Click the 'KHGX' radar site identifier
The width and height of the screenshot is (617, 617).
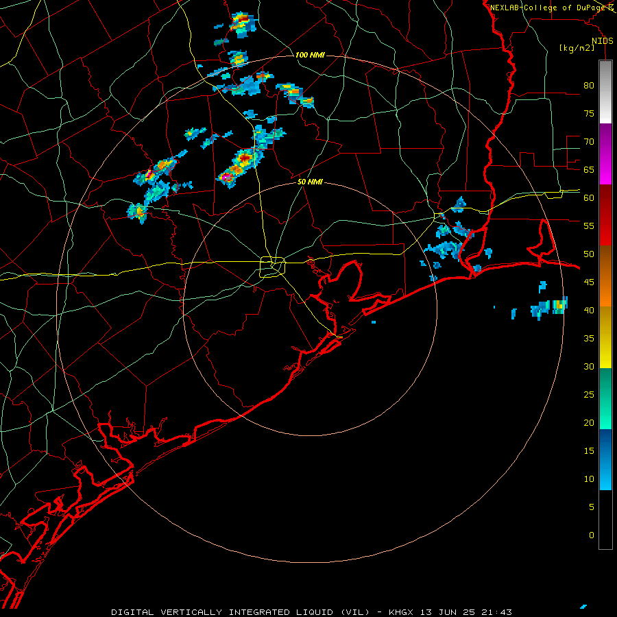402,612
